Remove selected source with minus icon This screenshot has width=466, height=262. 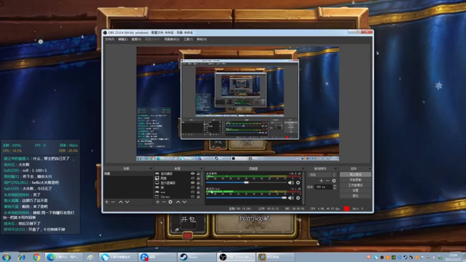[x=164, y=202]
